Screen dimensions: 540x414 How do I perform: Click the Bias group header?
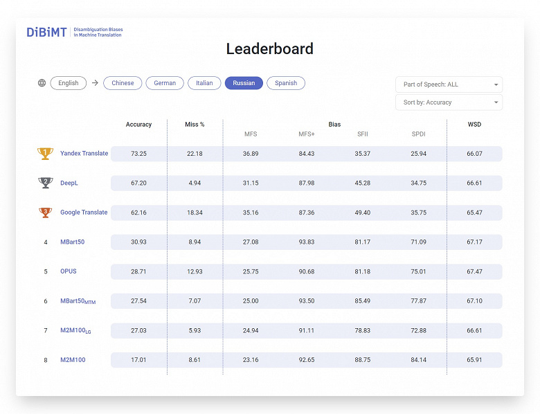point(334,125)
